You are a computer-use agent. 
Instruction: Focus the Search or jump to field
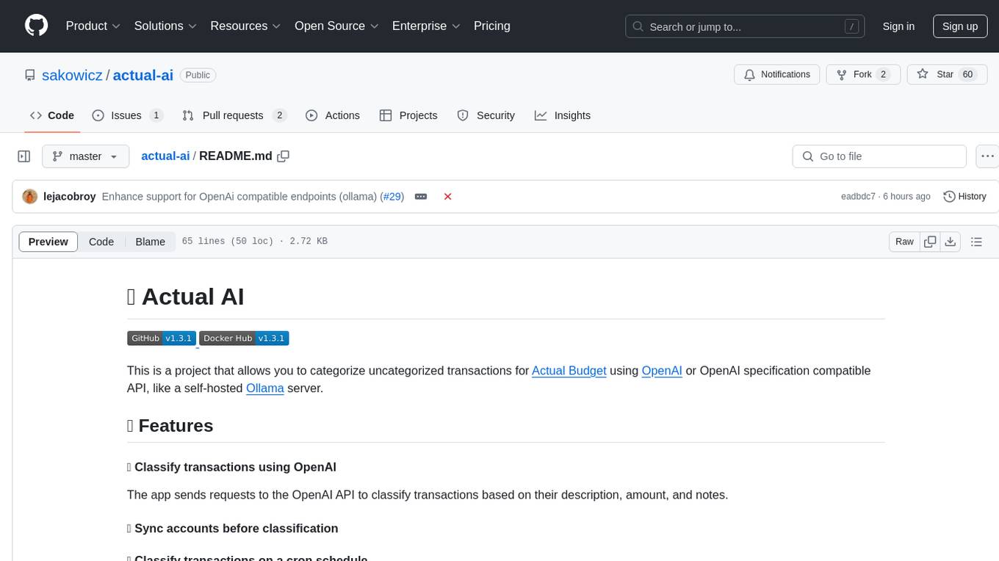[x=746, y=26]
